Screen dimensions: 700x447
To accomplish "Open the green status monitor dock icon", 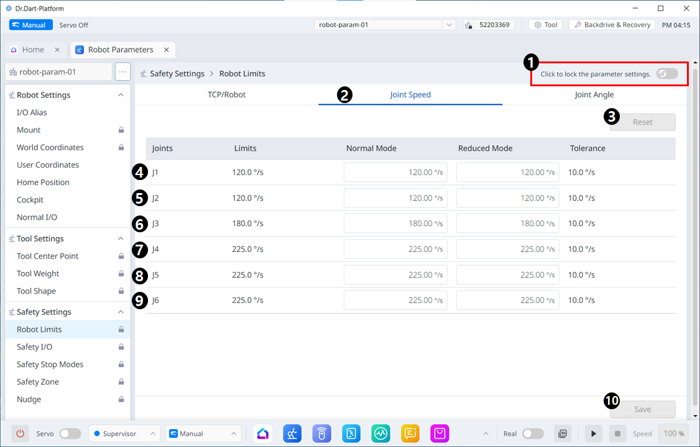I will tap(380, 433).
